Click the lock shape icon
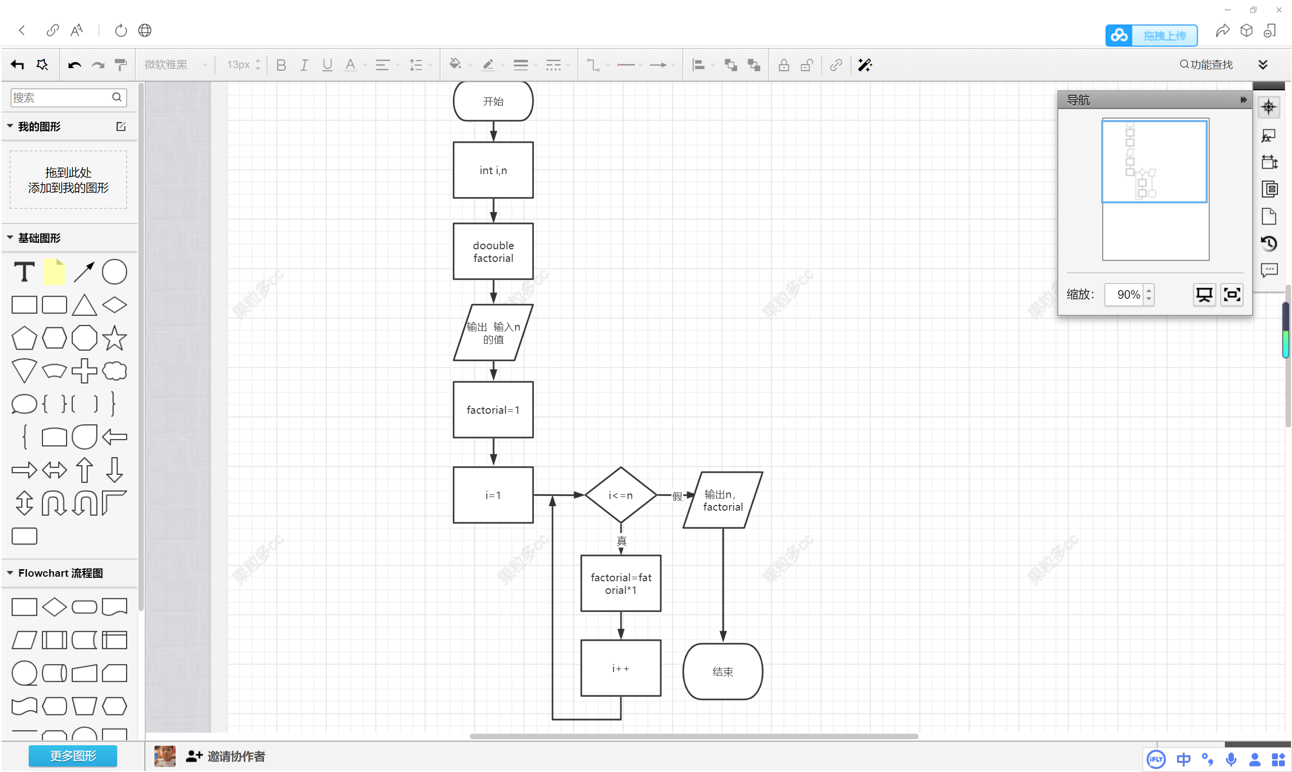Viewport: 1292px width, 772px height. coord(784,65)
